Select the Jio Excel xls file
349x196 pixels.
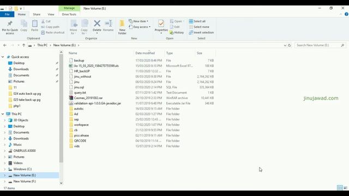(96, 66)
